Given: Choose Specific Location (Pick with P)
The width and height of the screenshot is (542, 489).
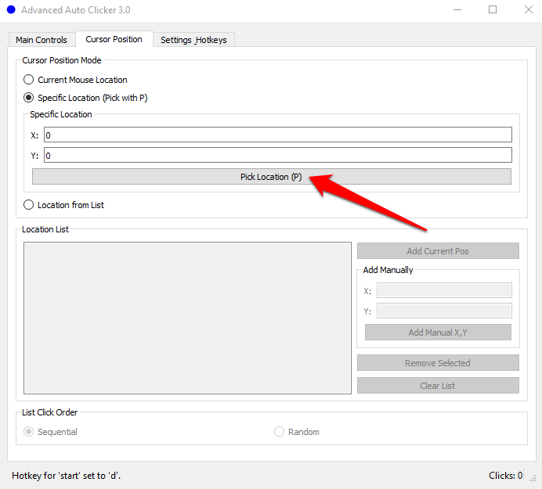Looking at the screenshot, I should coord(85,98).
